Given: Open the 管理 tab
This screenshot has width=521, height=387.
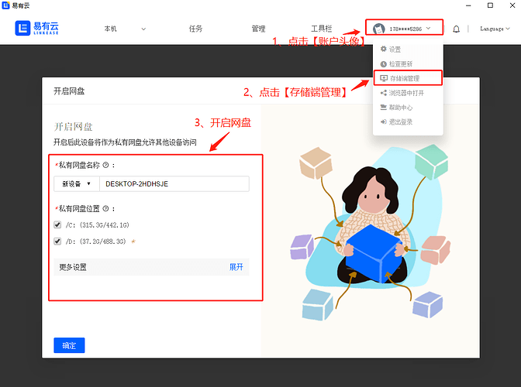Looking at the screenshot, I should point(258,29).
